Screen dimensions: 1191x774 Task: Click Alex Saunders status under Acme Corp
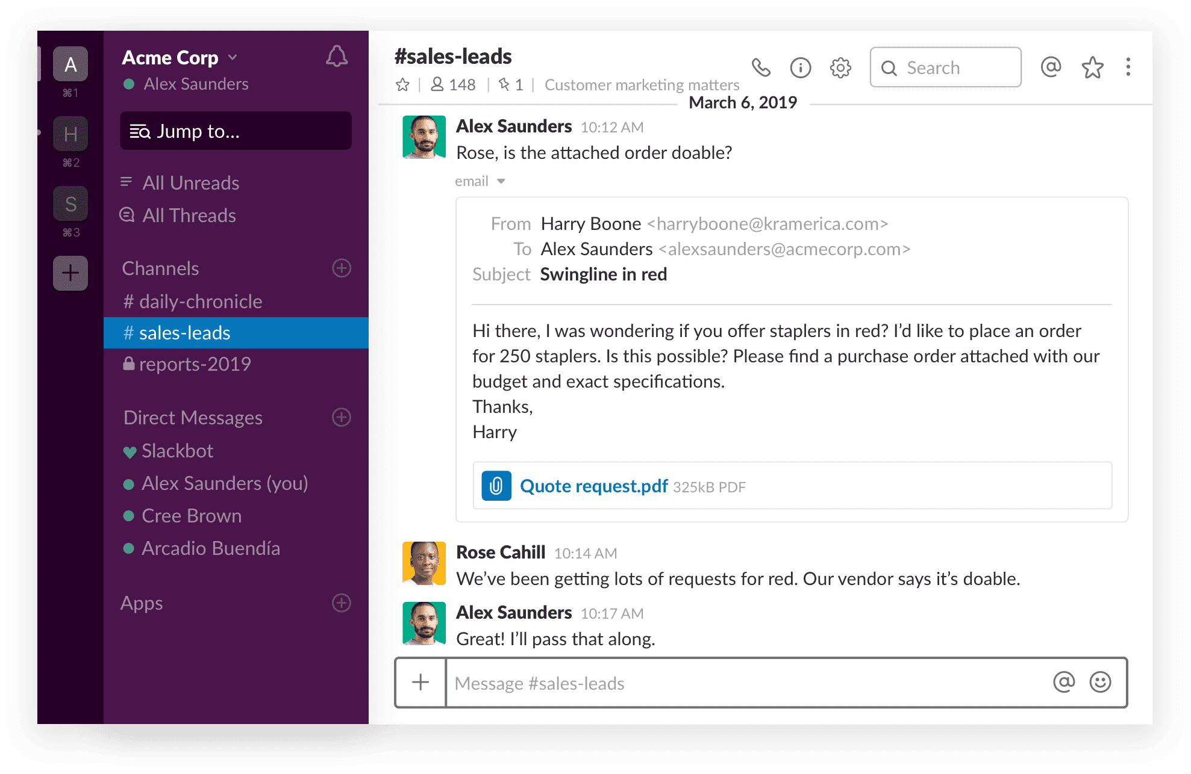pyautogui.click(x=186, y=84)
